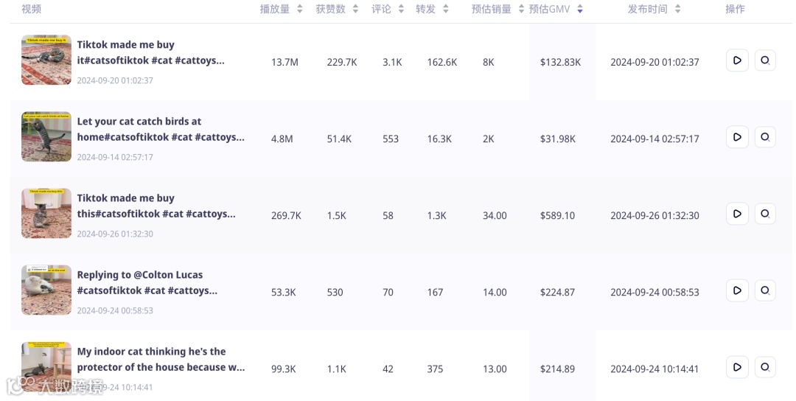The height and width of the screenshot is (401, 796).
Task: Play the 'My indoor cat' video
Action: 737,367
